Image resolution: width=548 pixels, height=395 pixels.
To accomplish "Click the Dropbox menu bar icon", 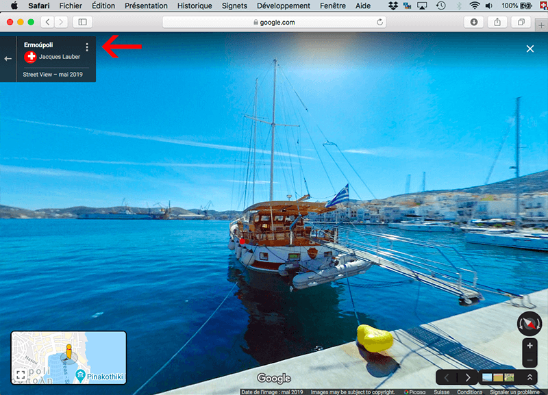I will coord(393,5).
